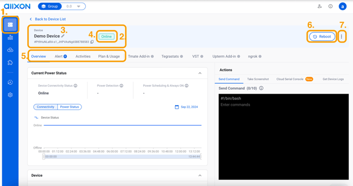353x186 pixels.
Task: Click info icon beside Device Connectivity Status
Action: point(75,86)
